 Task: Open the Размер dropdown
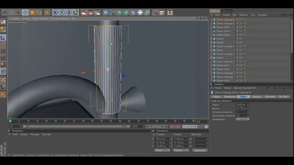pyautogui.click(x=181, y=150)
